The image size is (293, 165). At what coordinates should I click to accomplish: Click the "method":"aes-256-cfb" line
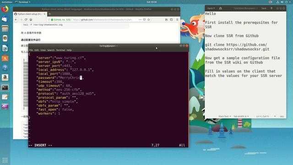(x=59, y=90)
